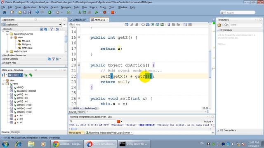Screen dimensions: 264x148
Task: Toggle Show Public Members only in Structure toolbar
Action: point(26,75)
